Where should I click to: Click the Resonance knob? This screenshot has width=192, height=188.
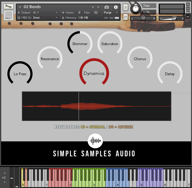[50, 58]
